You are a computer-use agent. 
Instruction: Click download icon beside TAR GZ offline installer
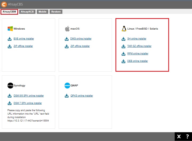tap(123, 46)
